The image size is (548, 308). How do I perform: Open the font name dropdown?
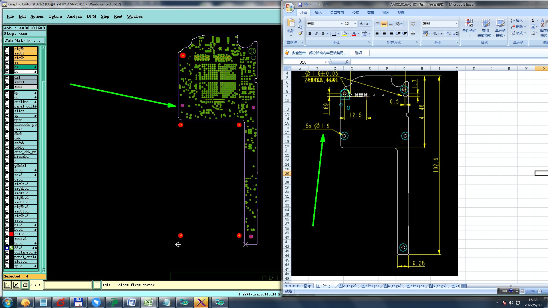[x=342, y=24]
